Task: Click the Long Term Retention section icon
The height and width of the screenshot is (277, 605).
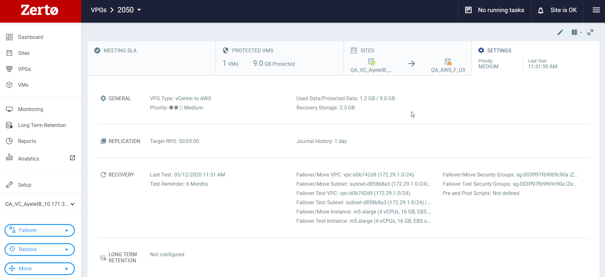Action: click(x=103, y=258)
